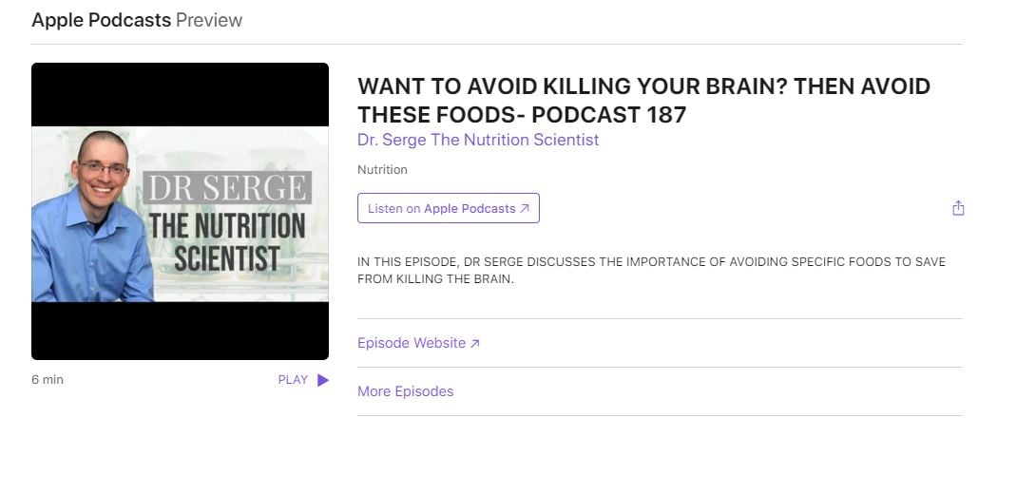This screenshot has height=494, width=1036.
Task: Click the 6 min duration text
Action: click(x=48, y=380)
